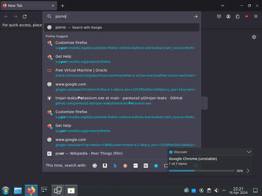This screenshot has width=262, height=196.
Task: Collapse the Discover notification panel
Action: click(x=249, y=152)
